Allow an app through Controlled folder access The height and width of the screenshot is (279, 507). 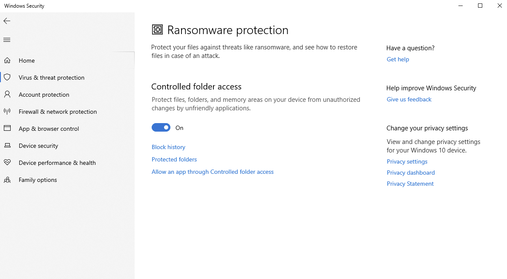click(213, 172)
